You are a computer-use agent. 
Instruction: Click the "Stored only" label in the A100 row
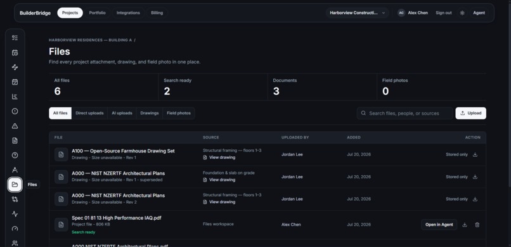456,155
